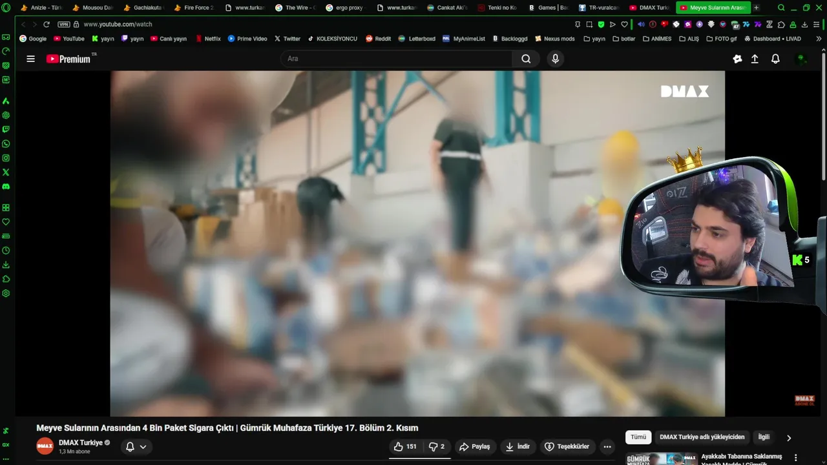Select the Tümü filter chip
The width and height of the screenshot is (827, 465).
click(x=638, y=437)
